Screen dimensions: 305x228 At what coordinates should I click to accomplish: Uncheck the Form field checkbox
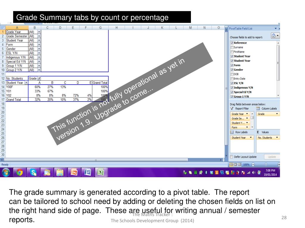click(x=232, y=65)
